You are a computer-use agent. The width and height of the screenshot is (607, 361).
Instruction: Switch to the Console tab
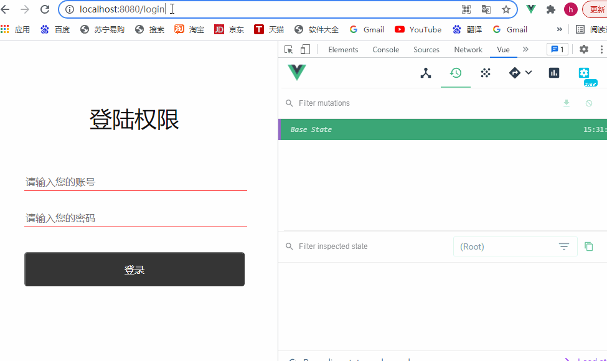385,49
